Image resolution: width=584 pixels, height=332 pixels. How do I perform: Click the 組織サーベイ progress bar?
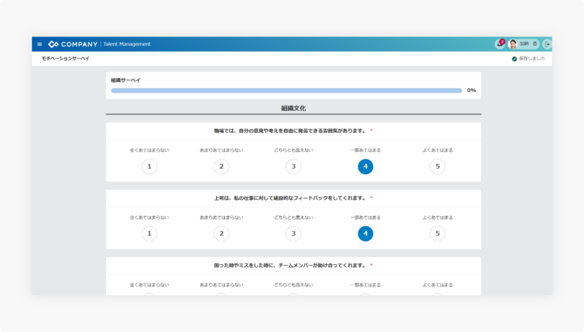coord(286,90)
